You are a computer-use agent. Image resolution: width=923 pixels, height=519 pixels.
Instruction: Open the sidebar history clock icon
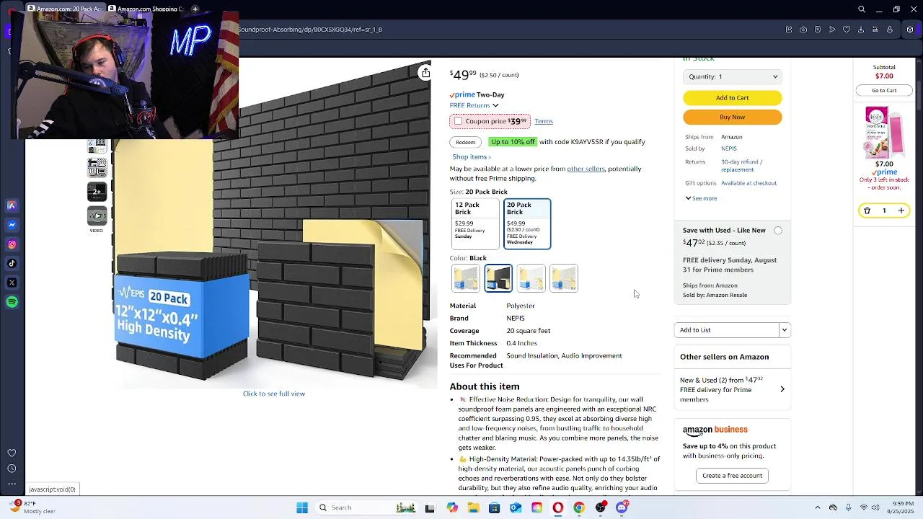[x=12, y=469]
